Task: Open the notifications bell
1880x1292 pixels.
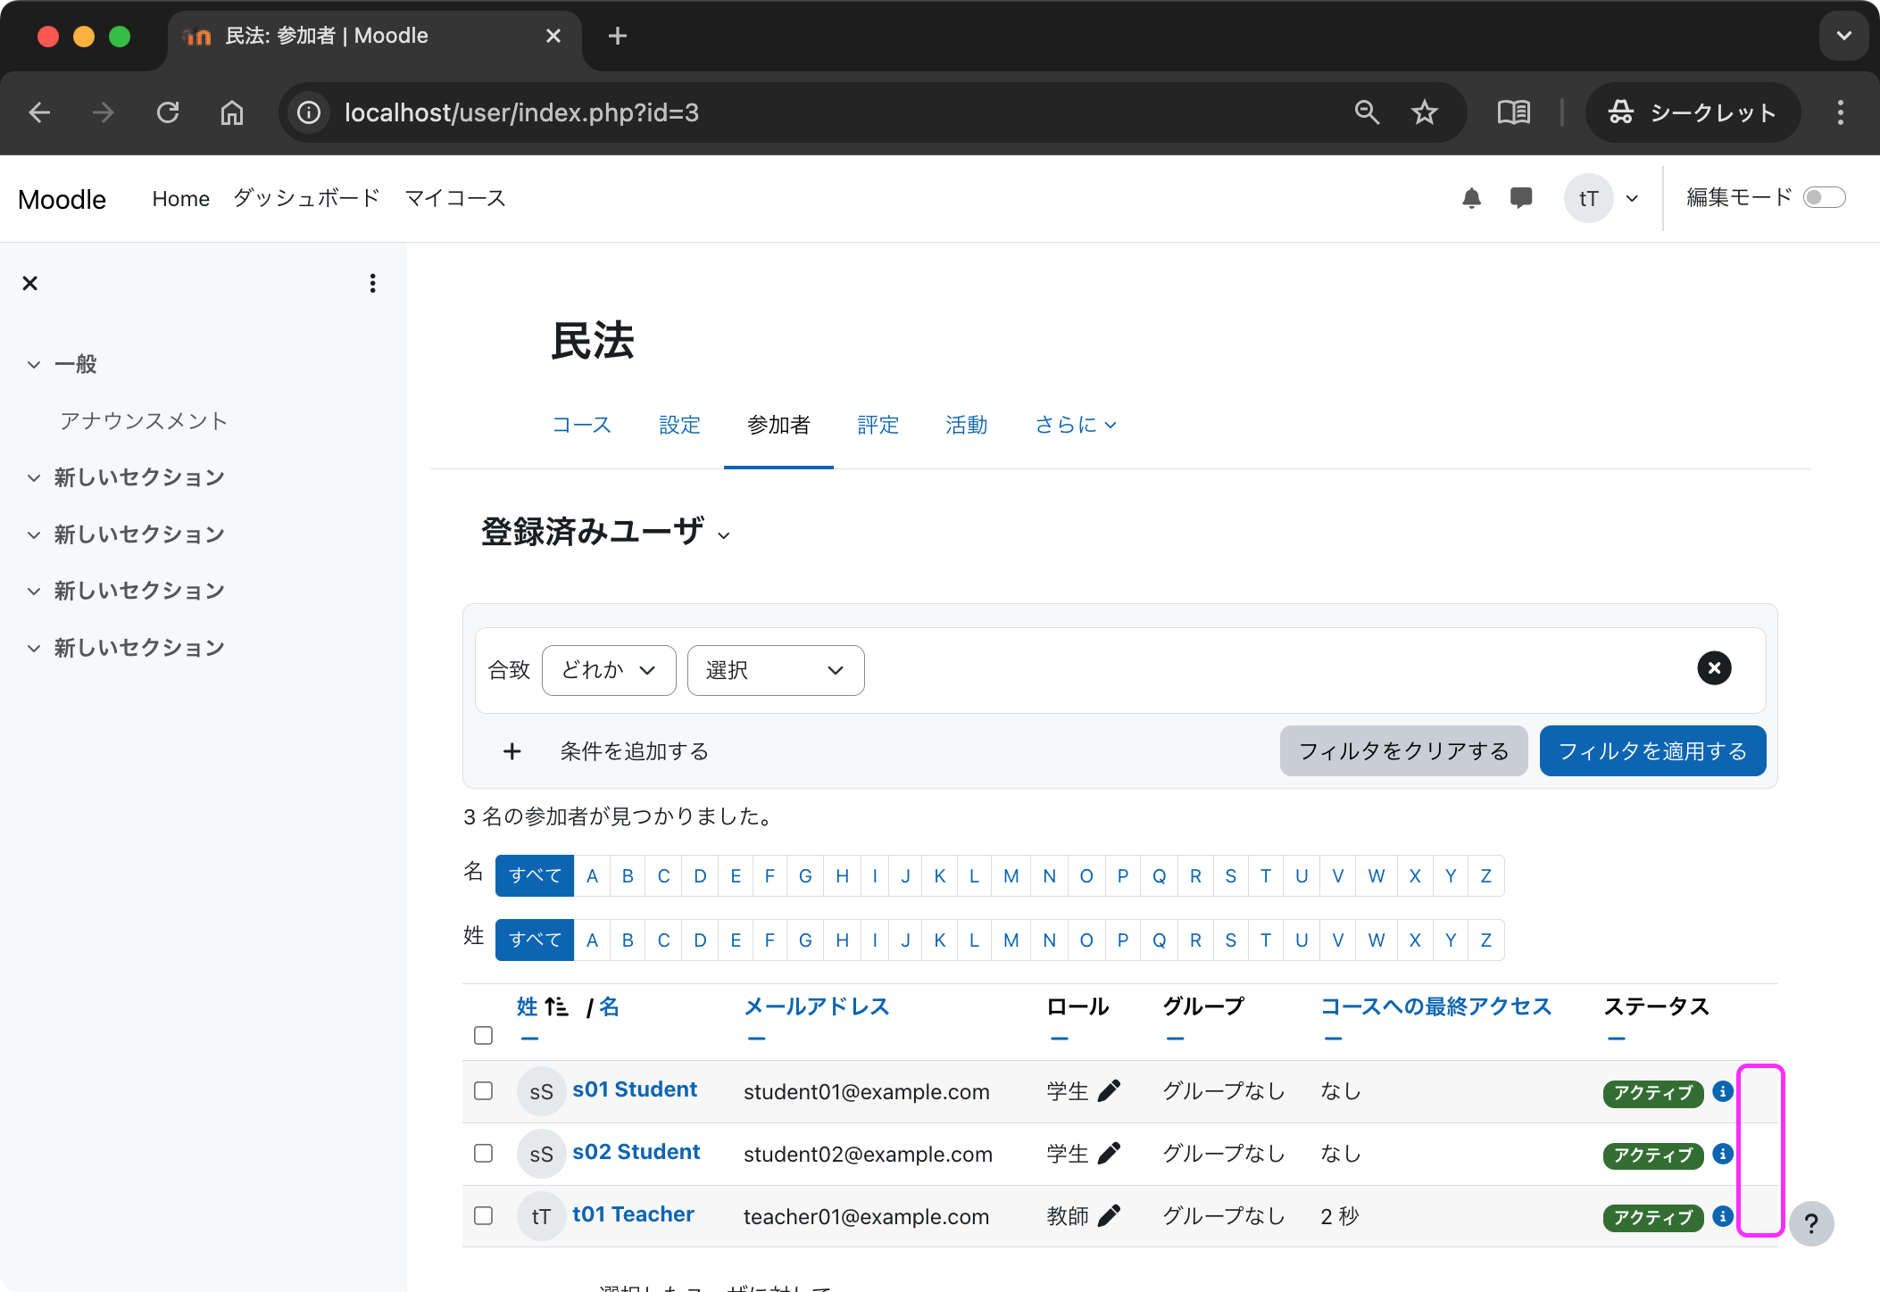Action: click(1471, 198)
